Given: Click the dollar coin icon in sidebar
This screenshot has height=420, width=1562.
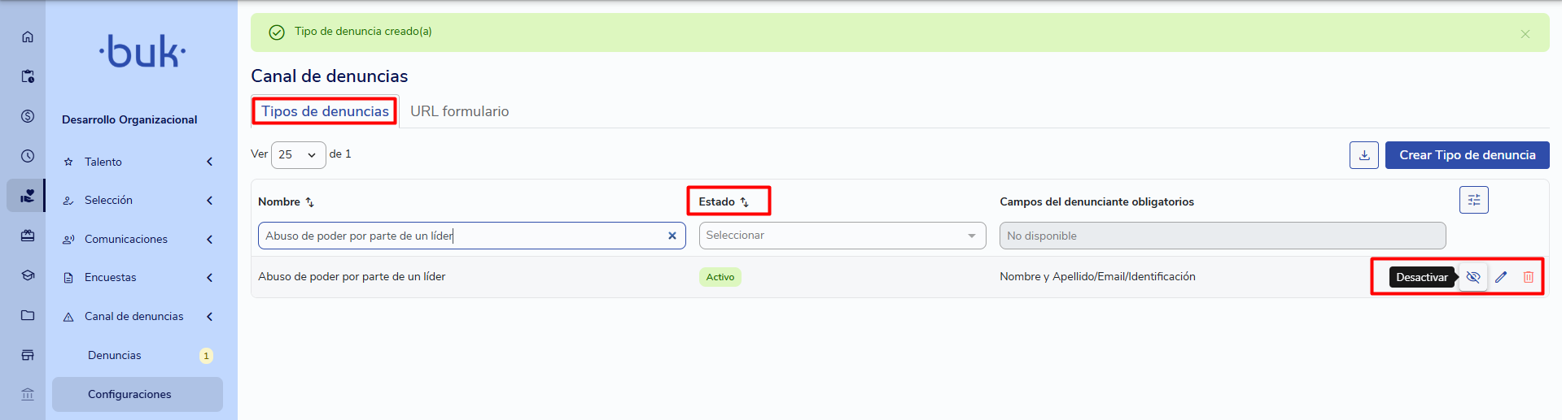Looking at the screenshot, I should pos(28,116).
